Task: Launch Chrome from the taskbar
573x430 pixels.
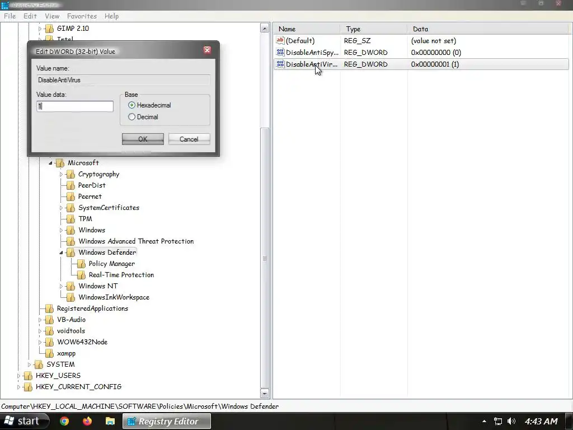Action: pyautogui.click(x=64, y=421)
